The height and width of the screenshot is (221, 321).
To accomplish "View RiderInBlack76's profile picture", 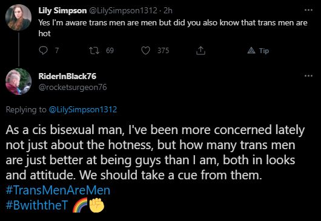I will click(18, 82).
